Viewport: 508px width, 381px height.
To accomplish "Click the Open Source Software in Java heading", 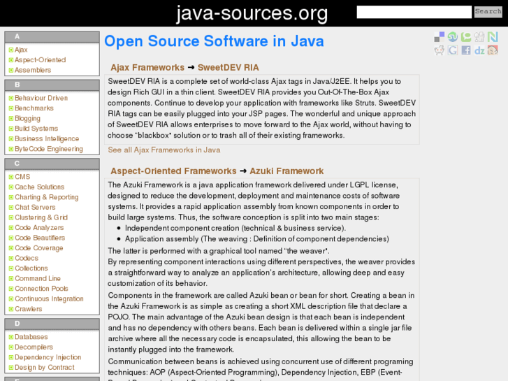I will click(x=214, y=41).
